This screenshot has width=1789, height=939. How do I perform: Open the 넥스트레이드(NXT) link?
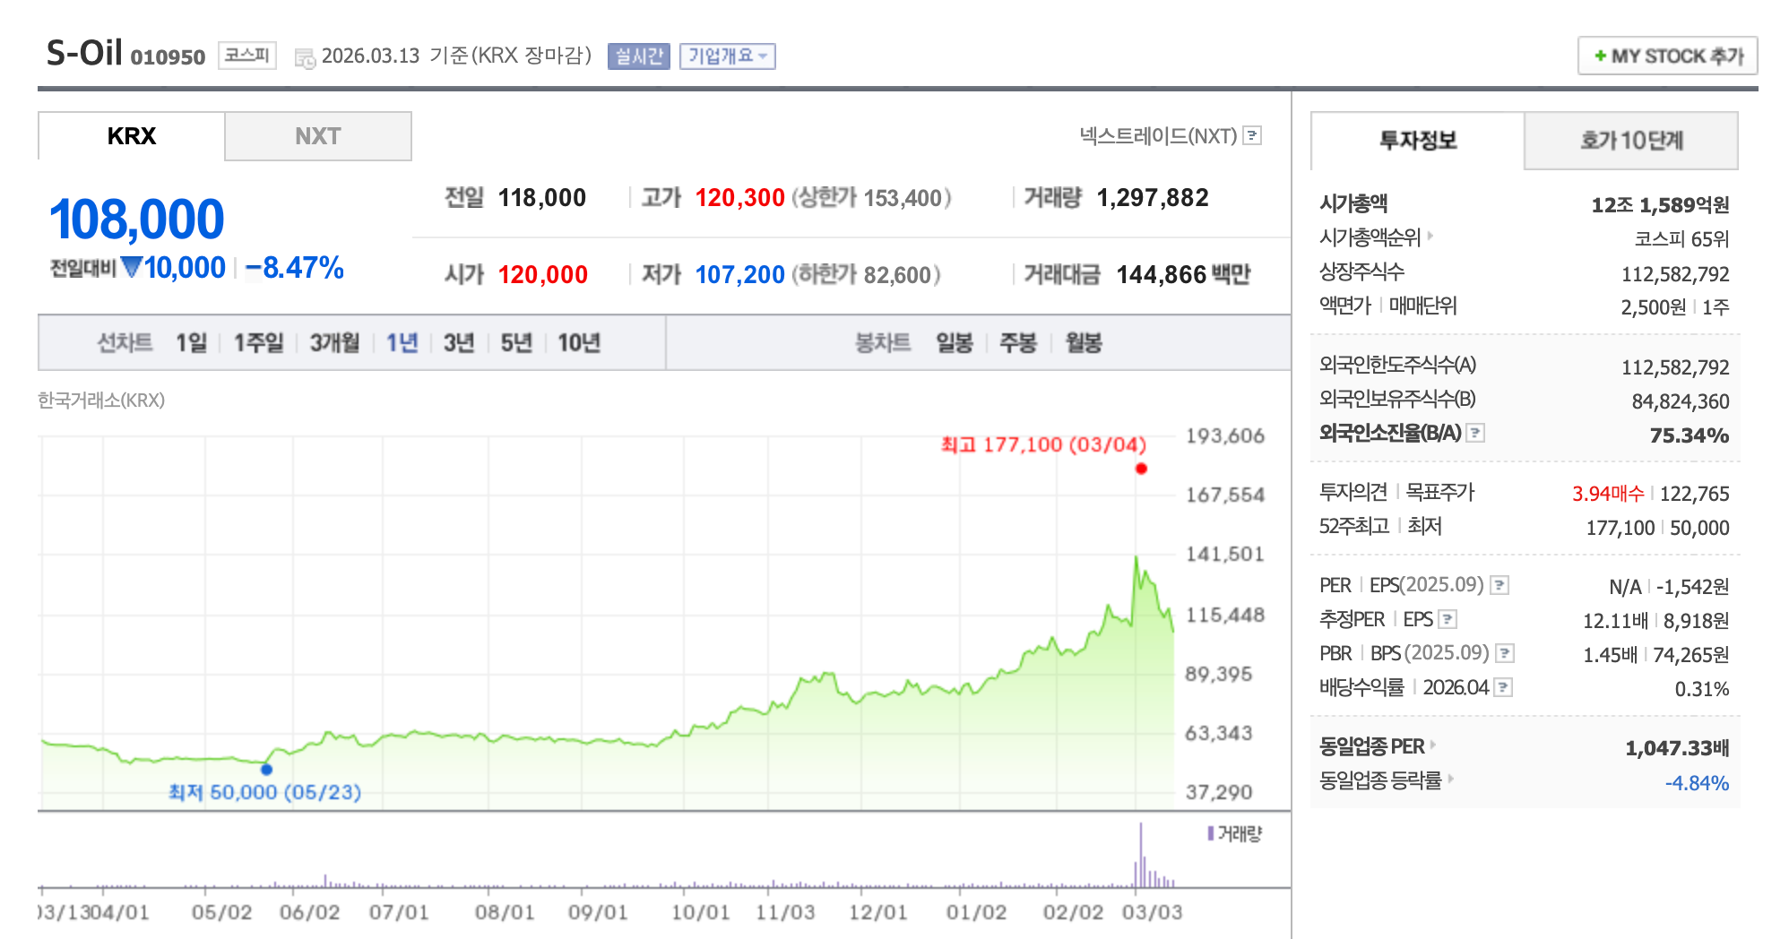pos(1158,135)
